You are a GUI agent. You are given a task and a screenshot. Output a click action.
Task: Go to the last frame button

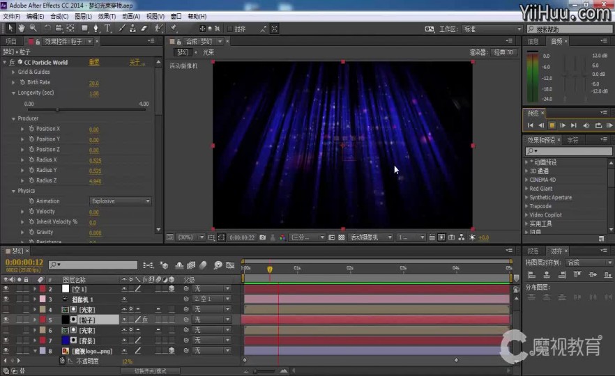pos(574,125)
